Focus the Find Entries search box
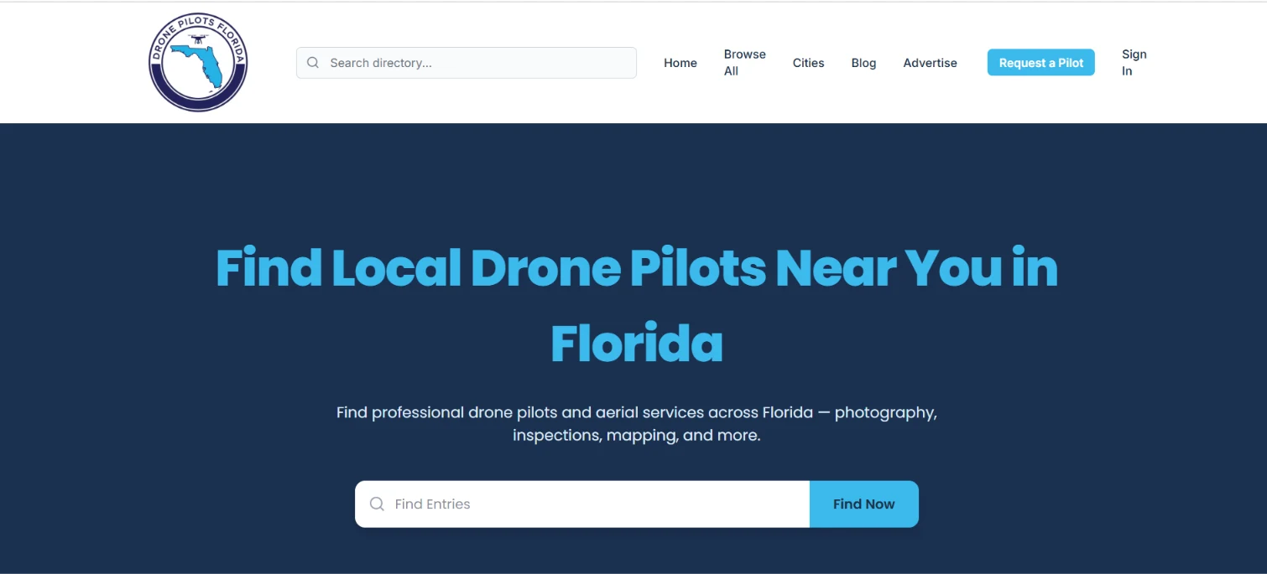Viewport: 1267px width, 574px height. [x=582, y=504]
